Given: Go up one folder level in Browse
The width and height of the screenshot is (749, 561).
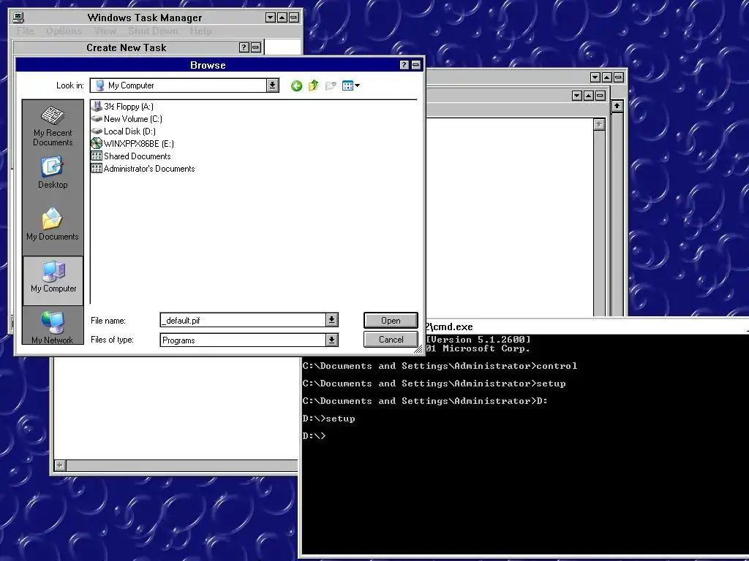Looking at the screenshot, I should tap(313, 86).
